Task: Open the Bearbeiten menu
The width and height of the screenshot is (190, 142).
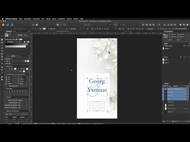Action: (x=28, y=19)
